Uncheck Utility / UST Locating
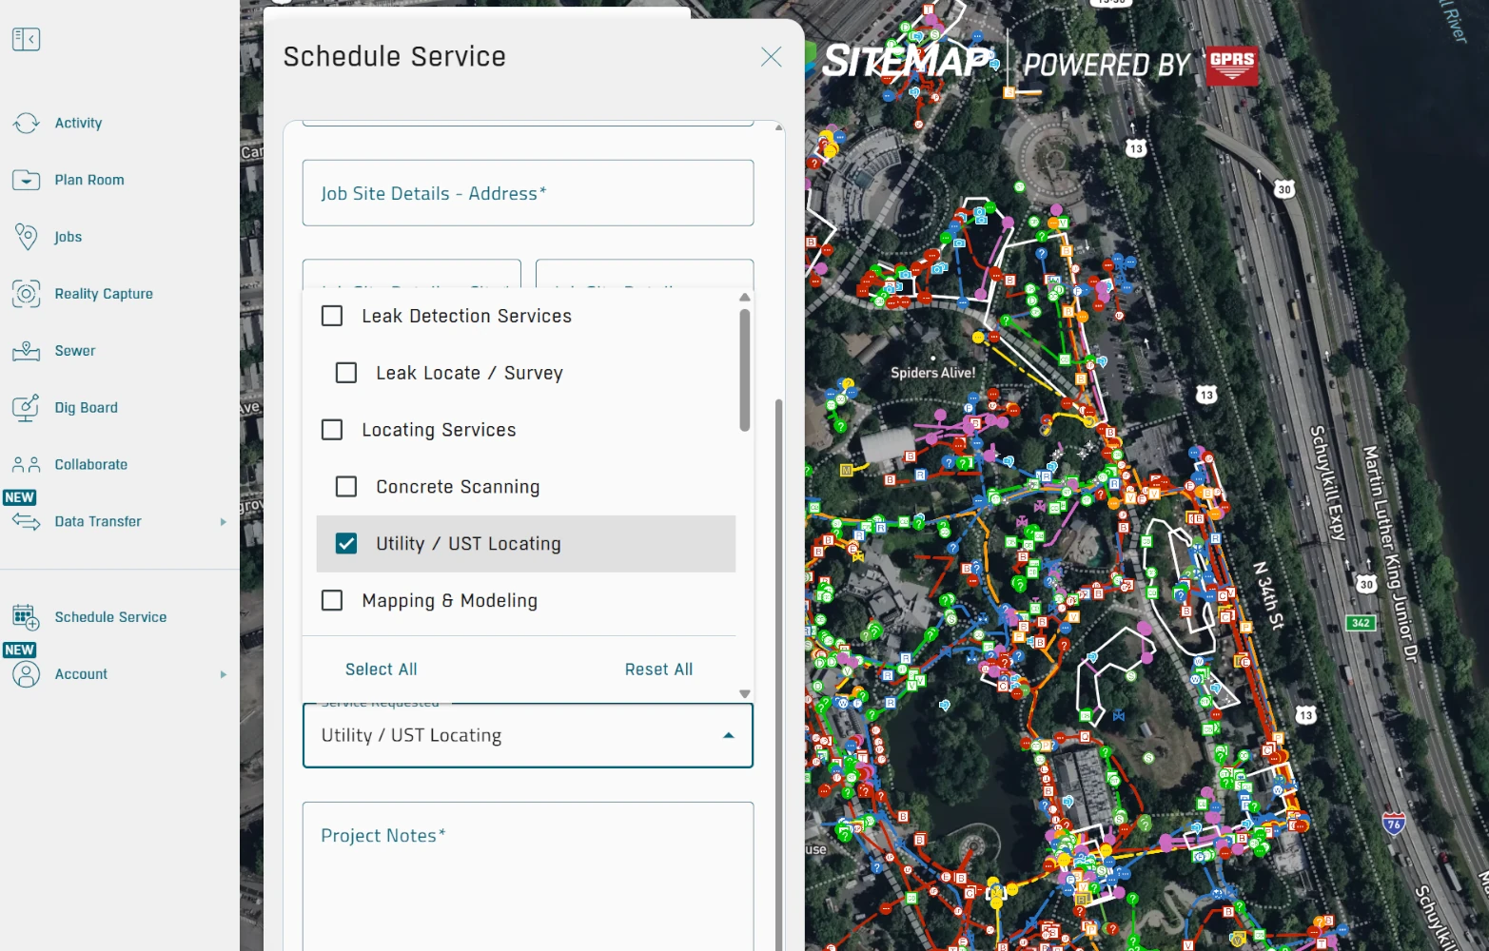 [x=346, y=543]
